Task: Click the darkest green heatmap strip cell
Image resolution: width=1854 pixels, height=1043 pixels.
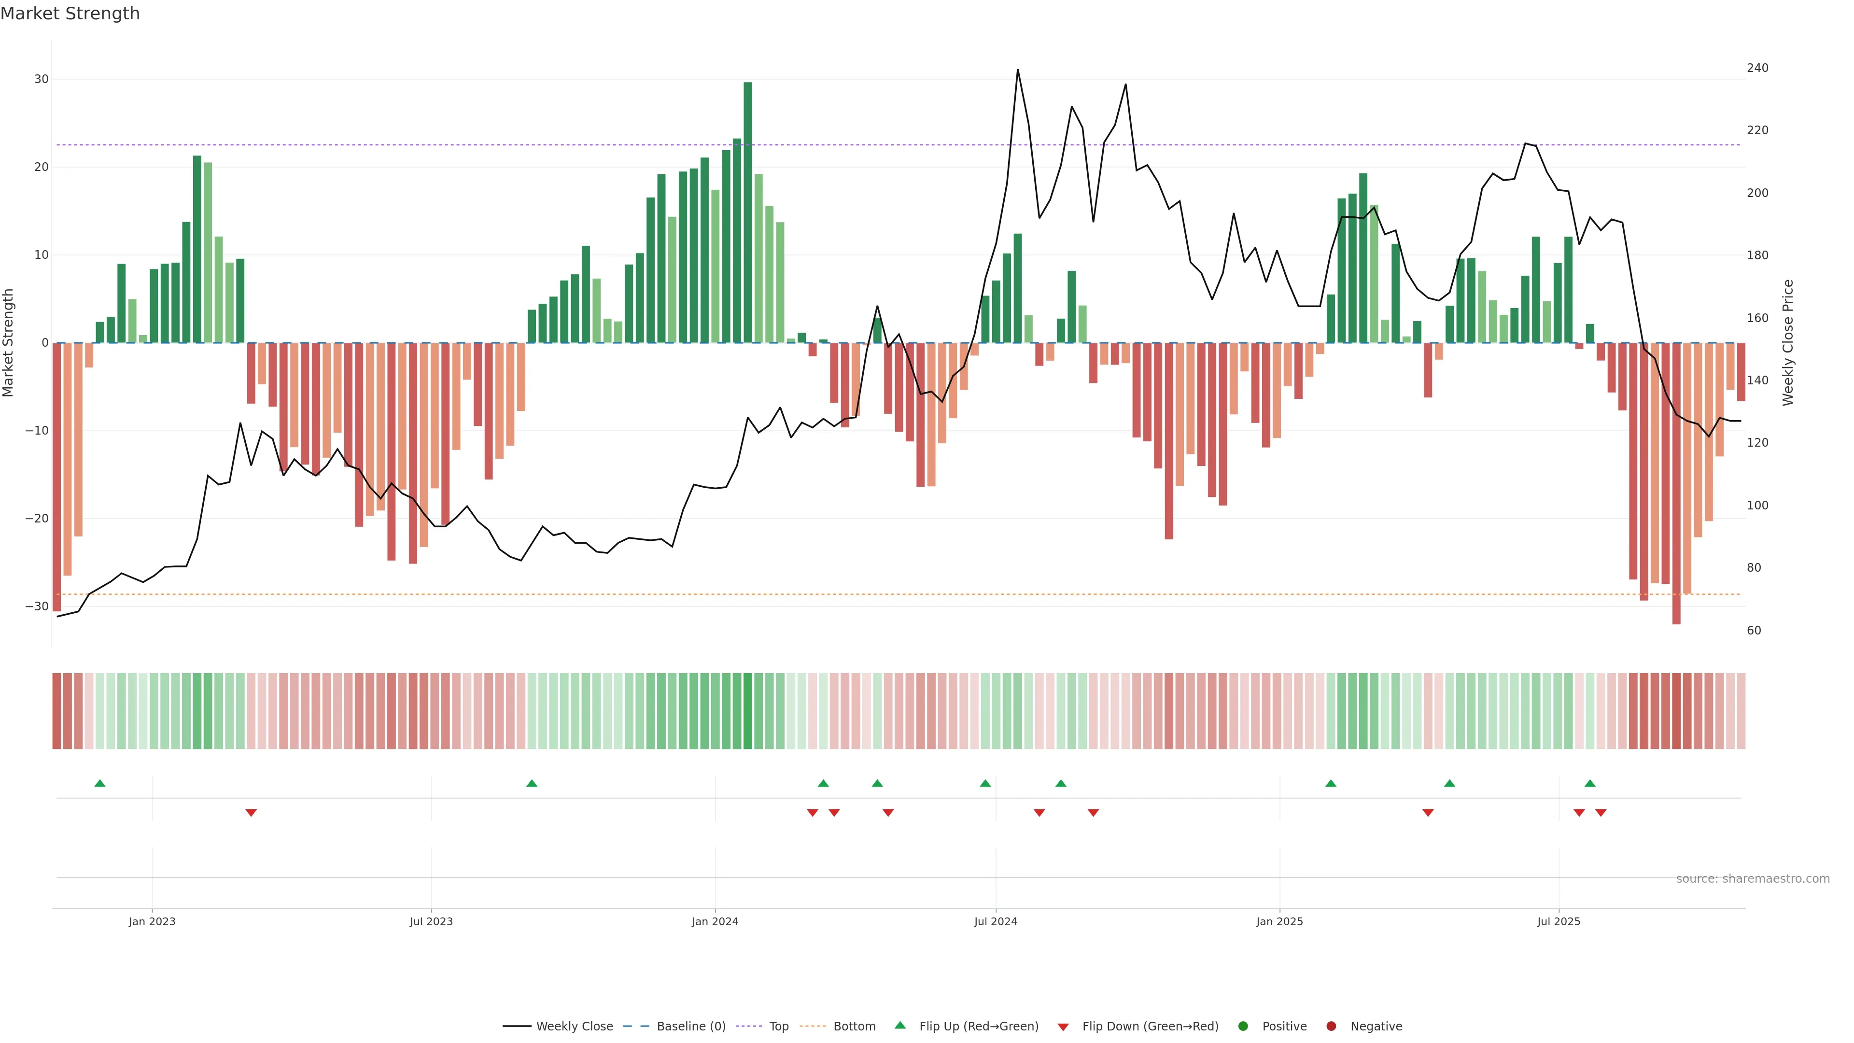Action: 748,711
